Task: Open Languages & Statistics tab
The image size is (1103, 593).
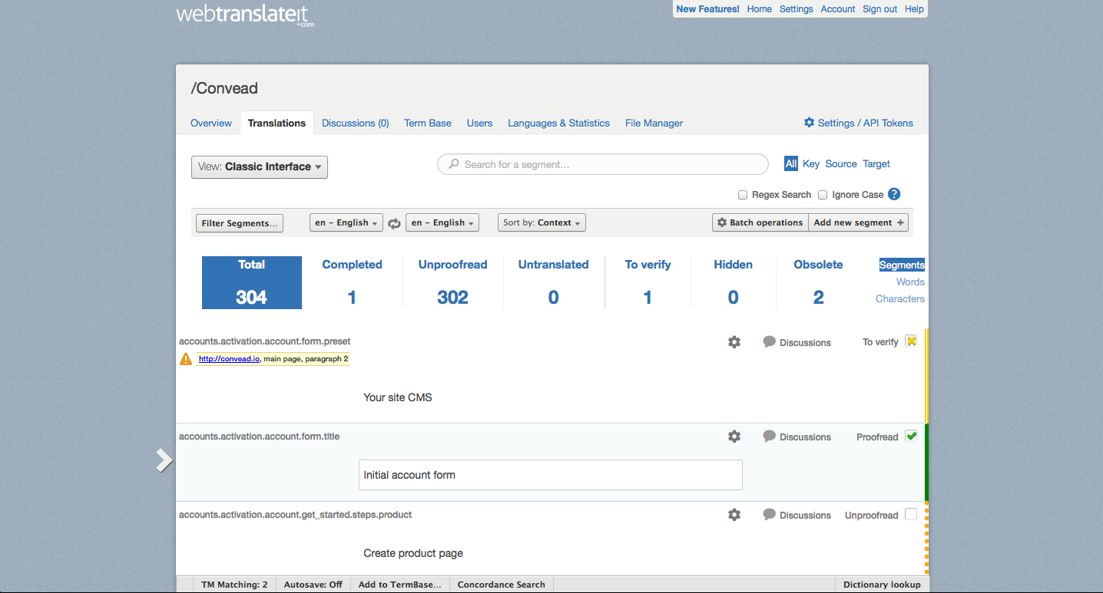Action: pos(558,123)
